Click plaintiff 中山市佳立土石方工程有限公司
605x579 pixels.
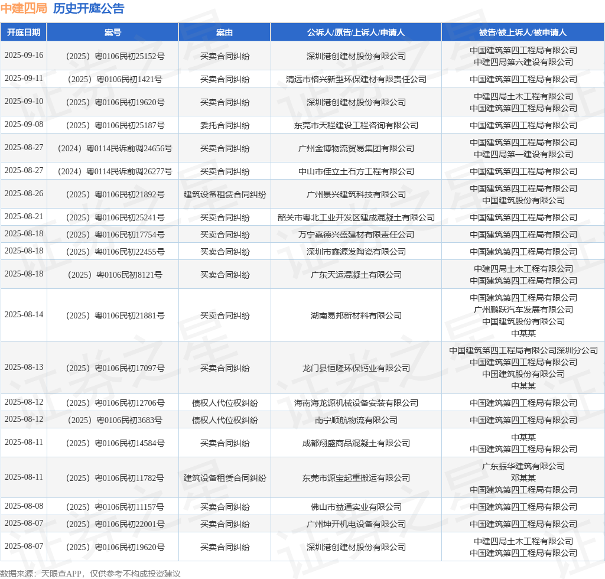pos(356,172)
